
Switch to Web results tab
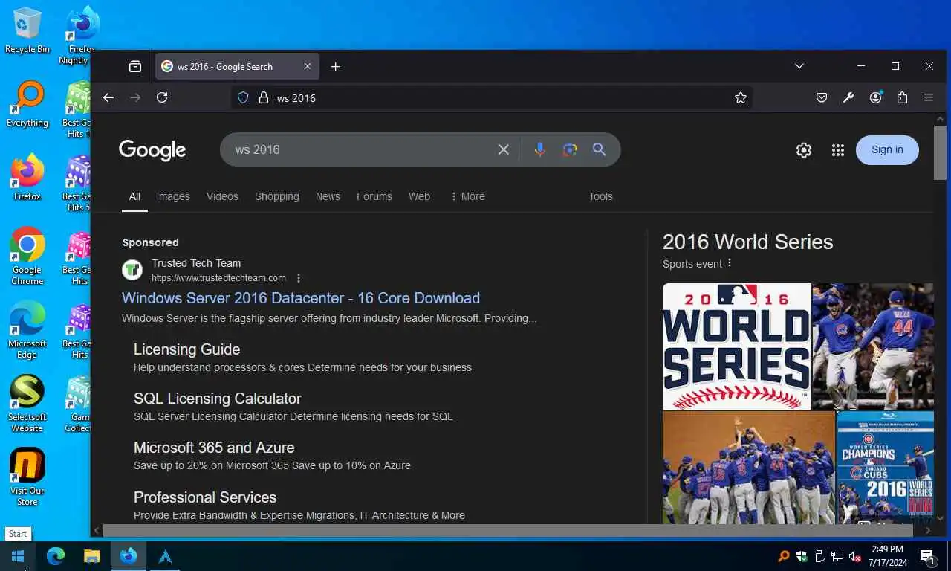click(x=419, y=196)
